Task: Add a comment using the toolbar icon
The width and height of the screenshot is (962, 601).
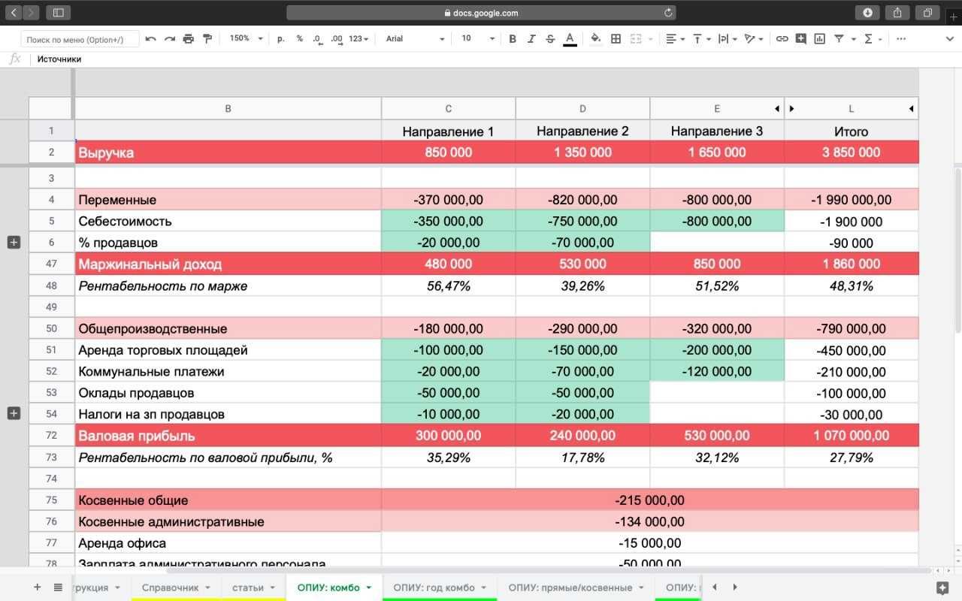Action: pos(801,38)
